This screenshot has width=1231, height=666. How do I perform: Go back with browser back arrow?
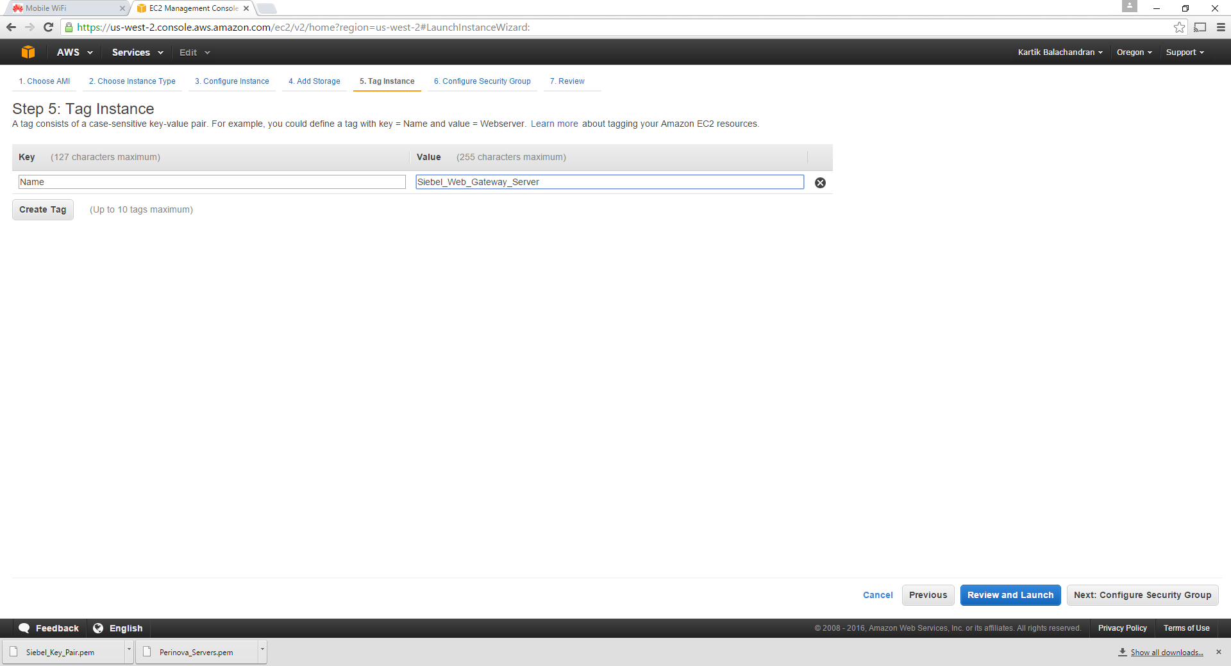[11, 28]
